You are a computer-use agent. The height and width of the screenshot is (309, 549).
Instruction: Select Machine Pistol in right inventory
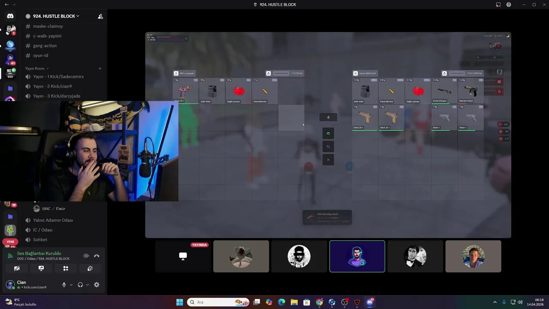pos(471,91)
